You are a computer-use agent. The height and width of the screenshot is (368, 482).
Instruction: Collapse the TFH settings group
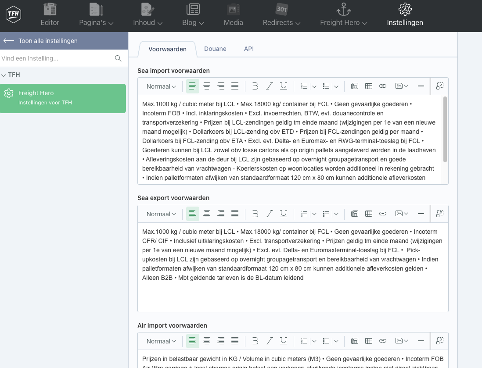point(4,75)
